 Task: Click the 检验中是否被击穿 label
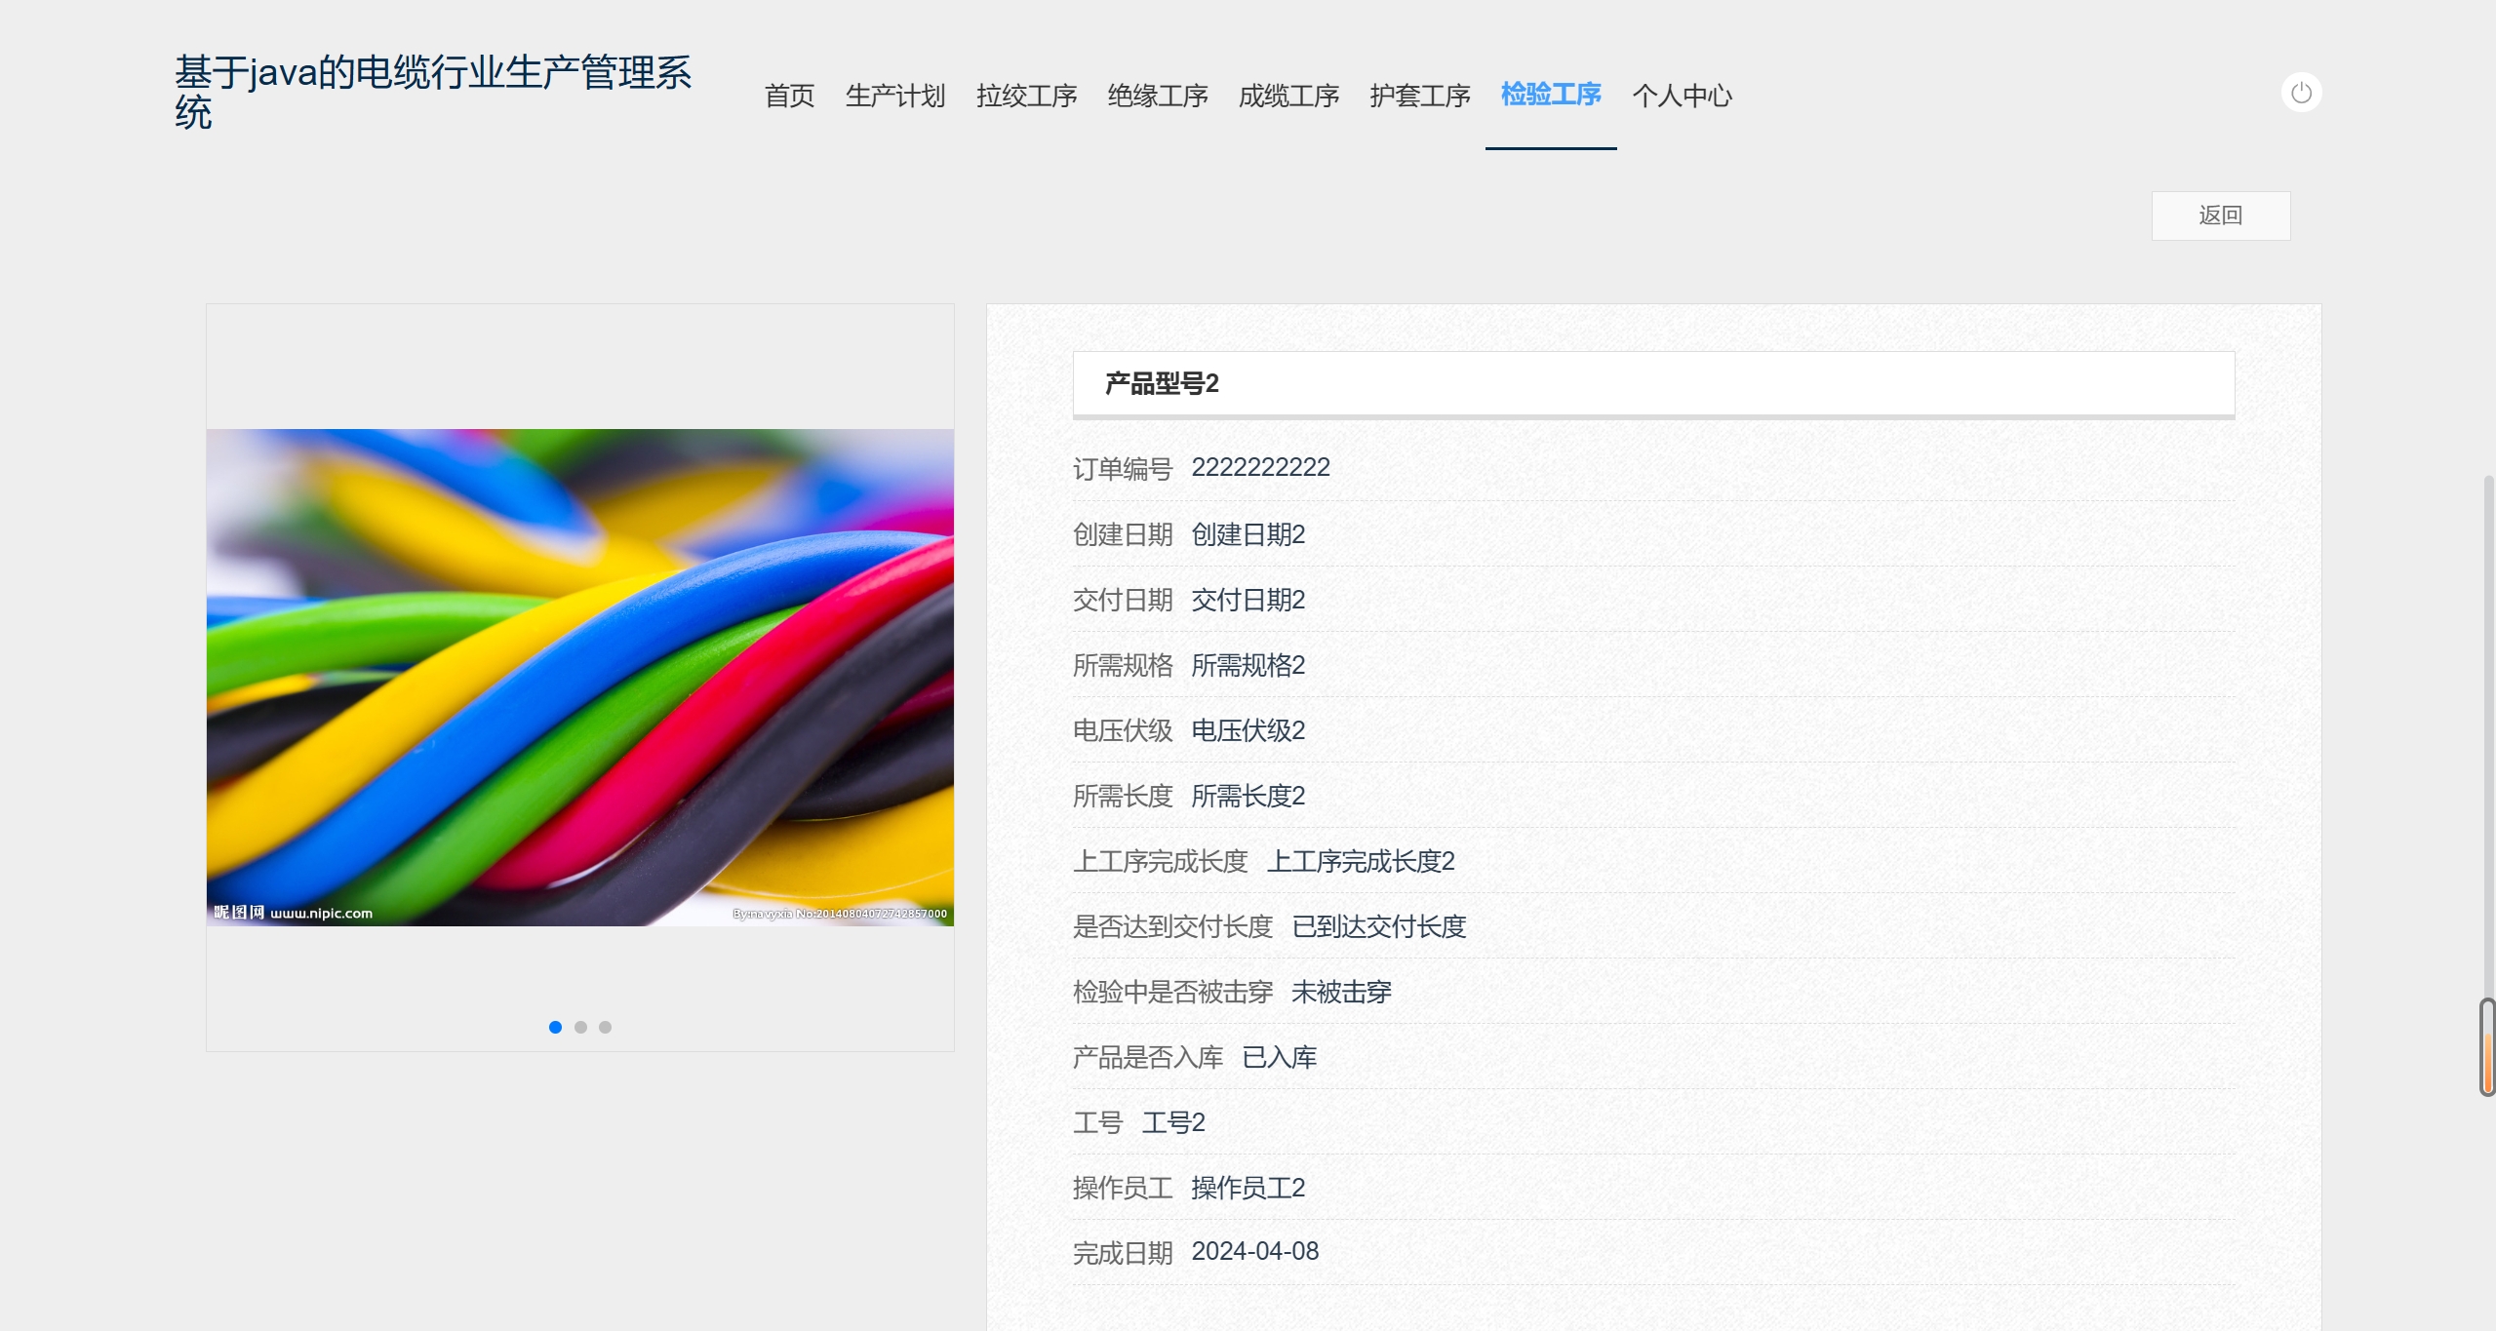tap(1172, 992)
